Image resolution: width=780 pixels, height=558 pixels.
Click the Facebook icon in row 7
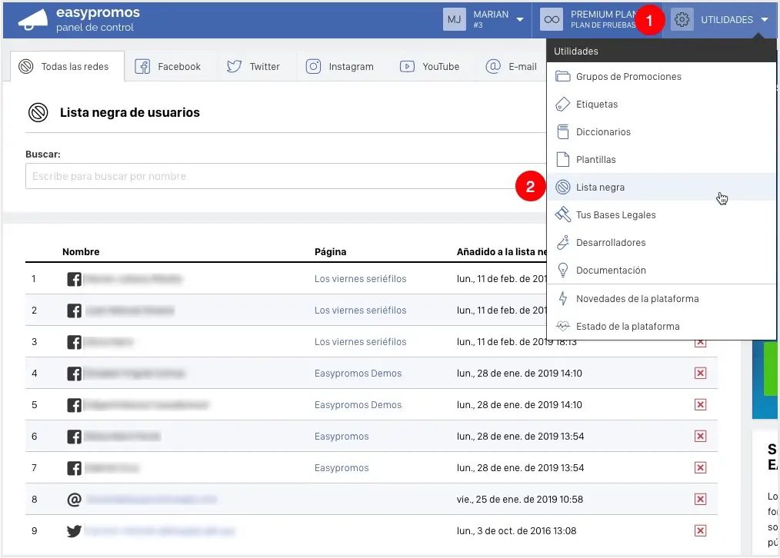coord(74,468)
